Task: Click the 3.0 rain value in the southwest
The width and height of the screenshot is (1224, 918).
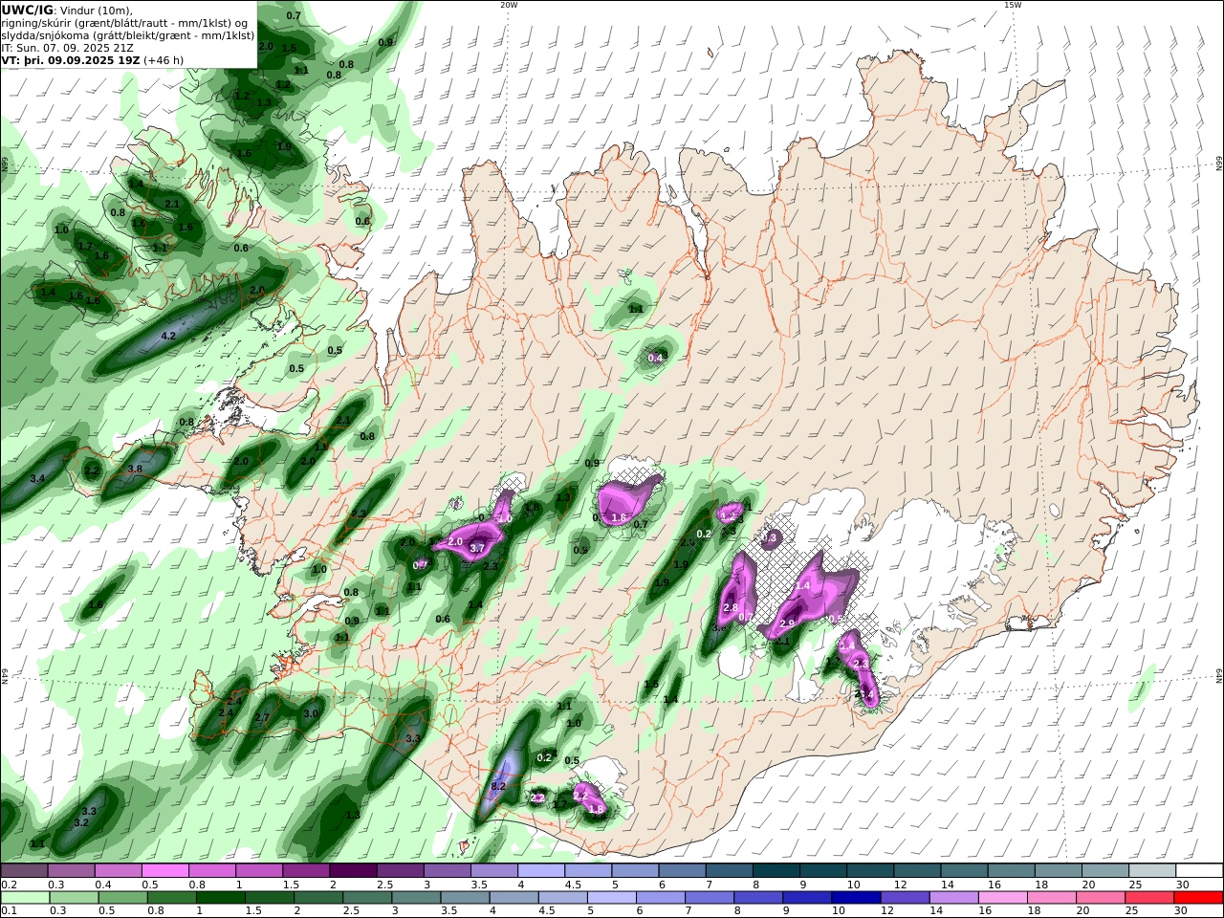Action: tap(311, 714)
